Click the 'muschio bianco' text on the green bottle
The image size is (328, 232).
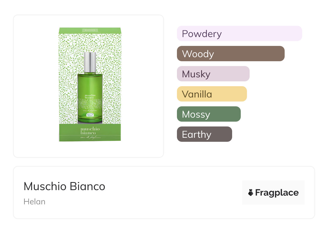pyautogui.click(x=90, y=96)
